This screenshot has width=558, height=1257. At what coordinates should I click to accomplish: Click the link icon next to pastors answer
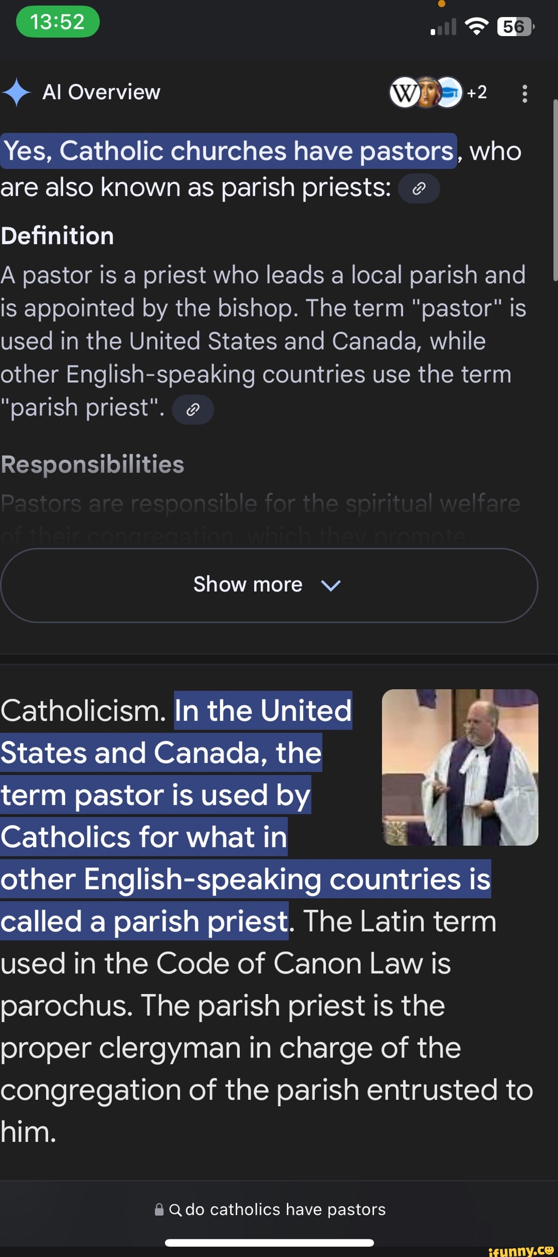point(419,189)
